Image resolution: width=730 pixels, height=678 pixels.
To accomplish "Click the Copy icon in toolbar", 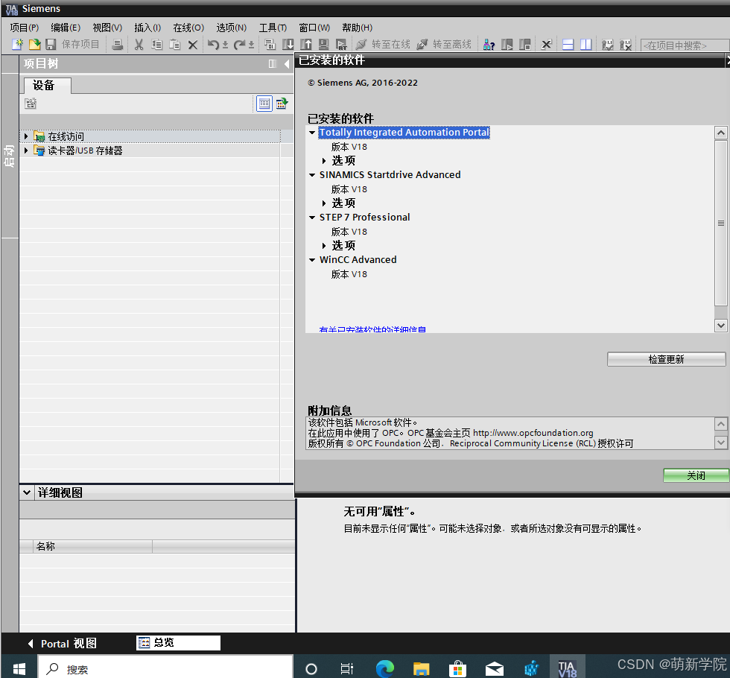I will point(157,44).
